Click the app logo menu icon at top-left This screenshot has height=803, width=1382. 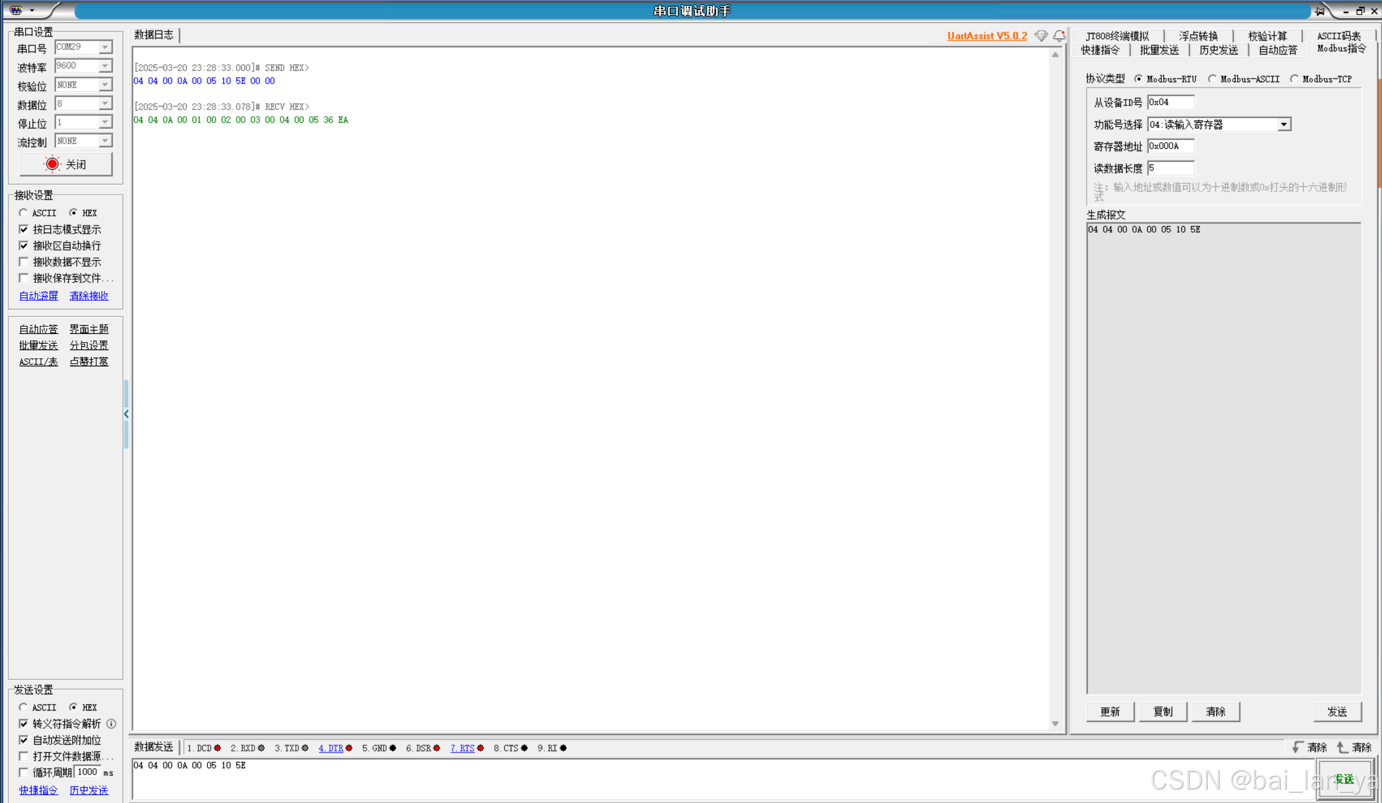point(16,10)
